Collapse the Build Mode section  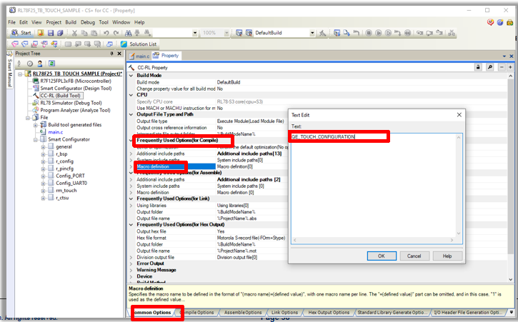click(x=131, y=75)
